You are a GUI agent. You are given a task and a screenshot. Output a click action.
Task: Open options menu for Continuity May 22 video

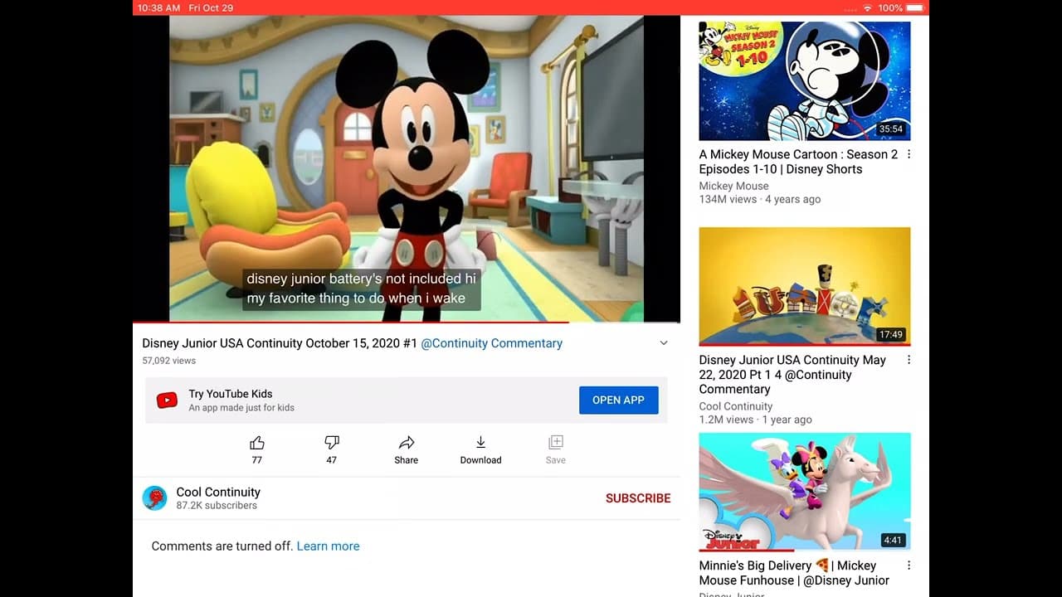909,360
